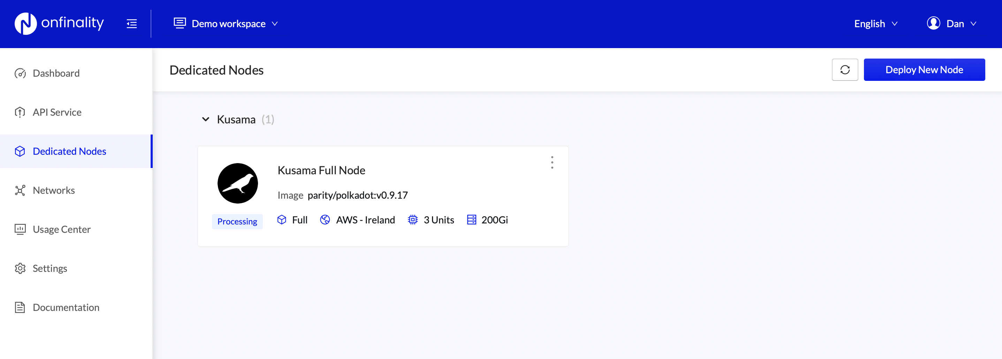The width and height of the screenshot is (1002, 359).
Task: Click the Documentation page icon
Action: [x=20, y=307]
